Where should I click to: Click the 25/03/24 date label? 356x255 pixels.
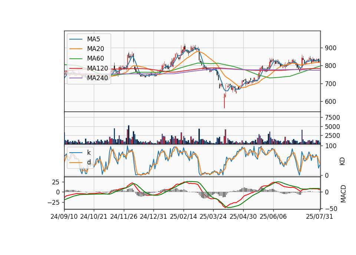(x=213, y=217)
